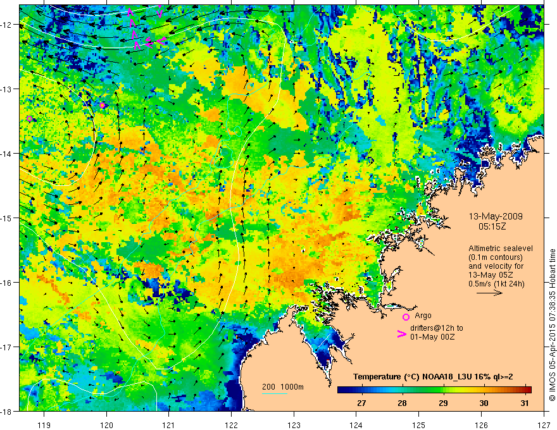Click the temperature color bar at 27
557x430 pixels.
click(x=361, y=390)
